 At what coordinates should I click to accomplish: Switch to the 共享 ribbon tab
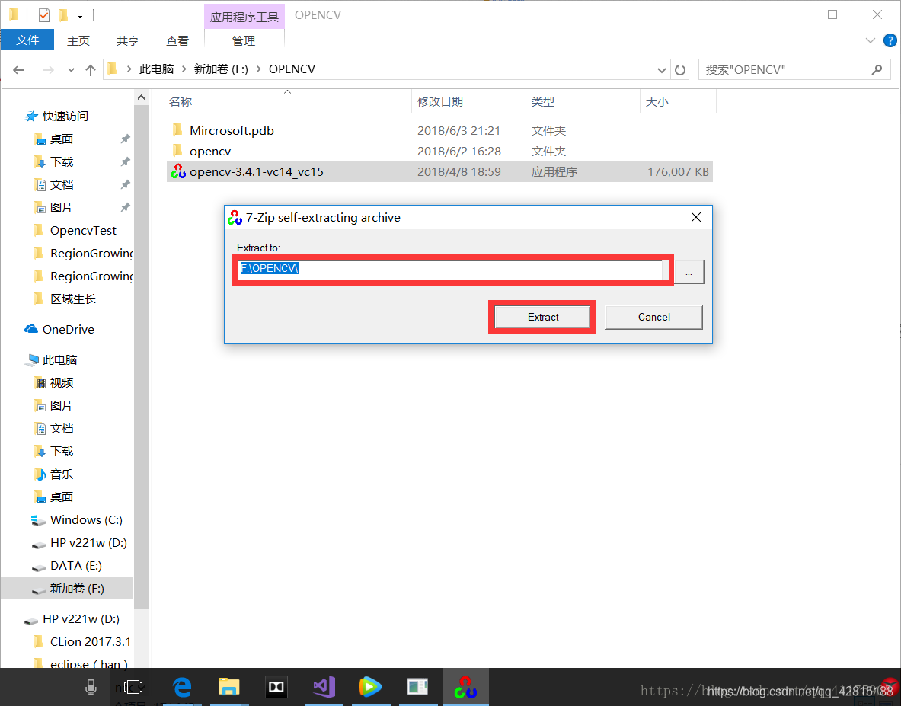[x=127, y=41]
